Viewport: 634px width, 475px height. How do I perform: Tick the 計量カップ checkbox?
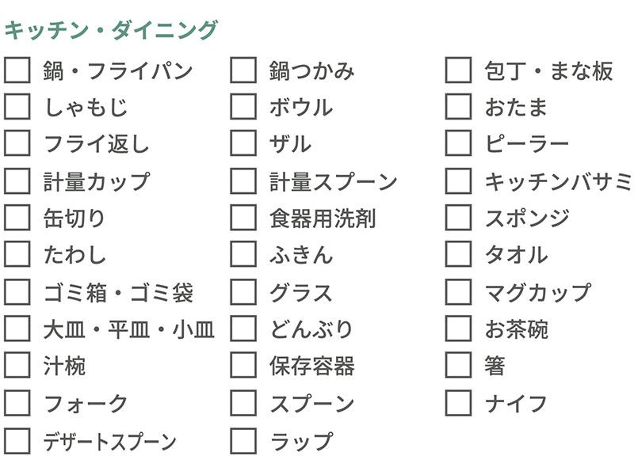(x=17, y=181)
